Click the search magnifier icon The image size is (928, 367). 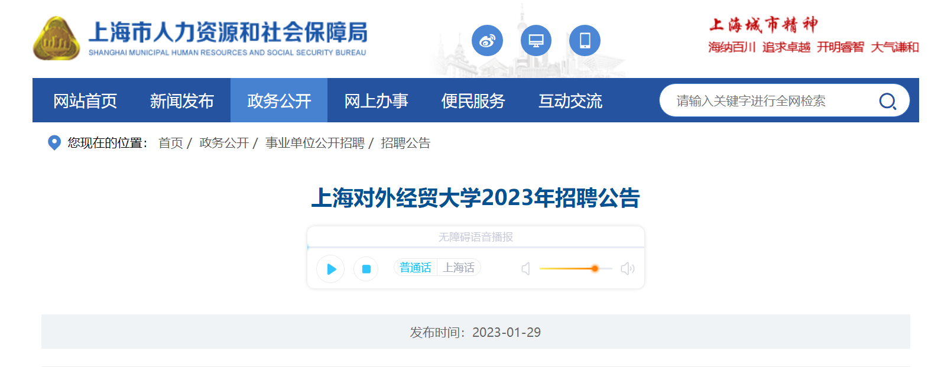point(887,101)
